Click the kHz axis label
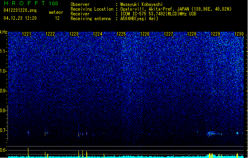Screen dimensions: 248x158 click(4, 32)
